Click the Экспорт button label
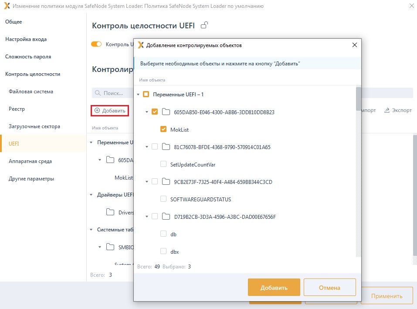Viewport: 417px width, 309px height. point(402,110)
